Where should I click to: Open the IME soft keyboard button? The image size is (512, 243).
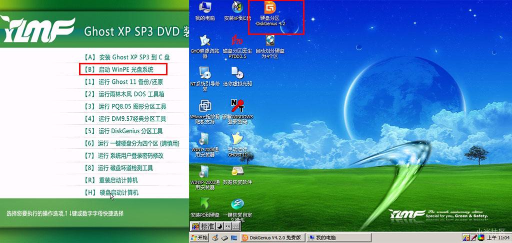pyautogui.click(x=236, y=226)
